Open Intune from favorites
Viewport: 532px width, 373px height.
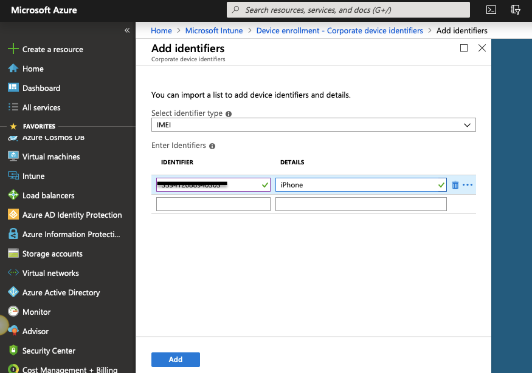tap(33, 176)
